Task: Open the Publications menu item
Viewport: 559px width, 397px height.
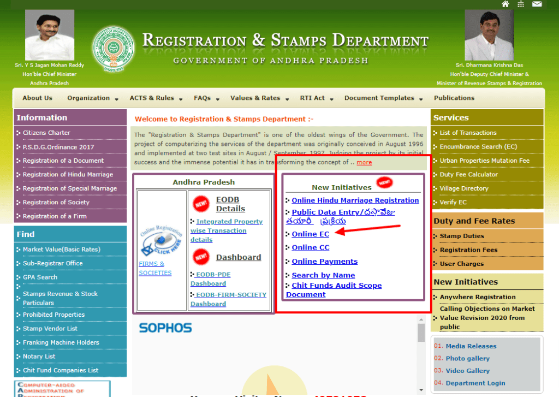Action: pyautogui.click(x=454, y=98)
